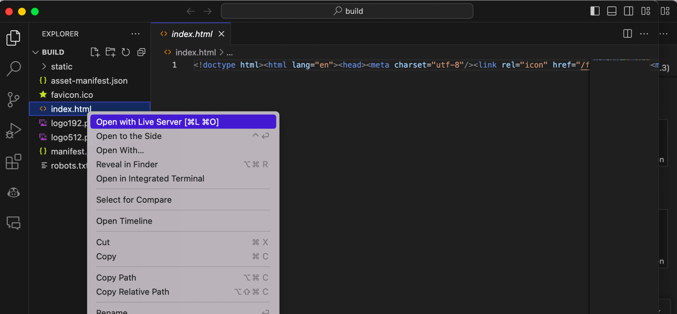This screenshot has height=314, width=677.
Task: Click the build search command bar
Action: pos(347,11)
